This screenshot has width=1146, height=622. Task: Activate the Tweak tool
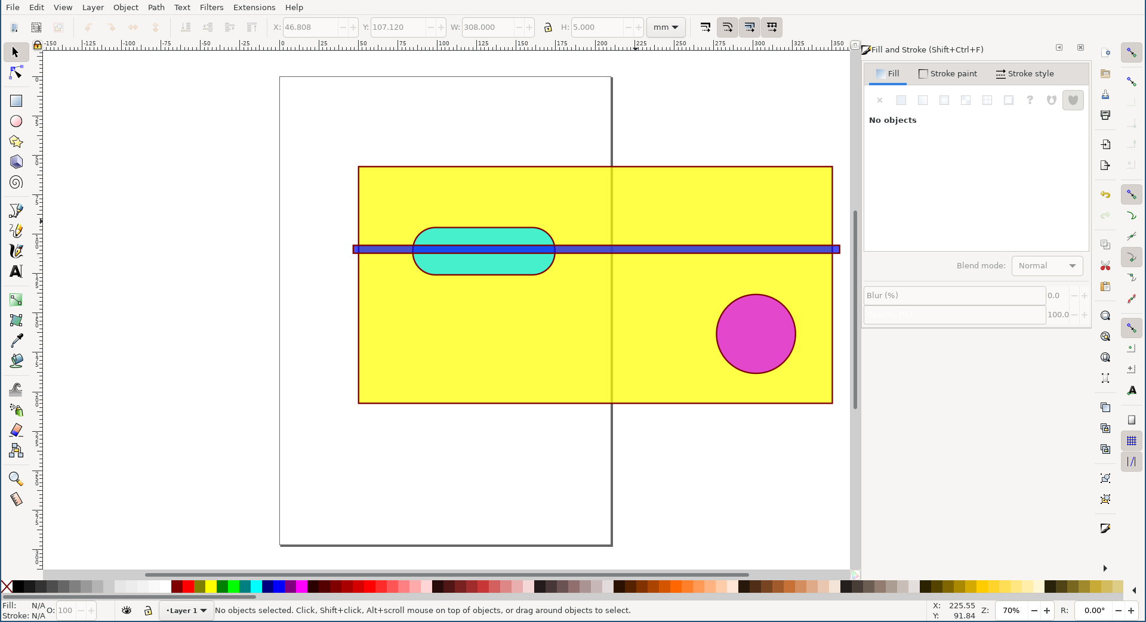(16, 389)
